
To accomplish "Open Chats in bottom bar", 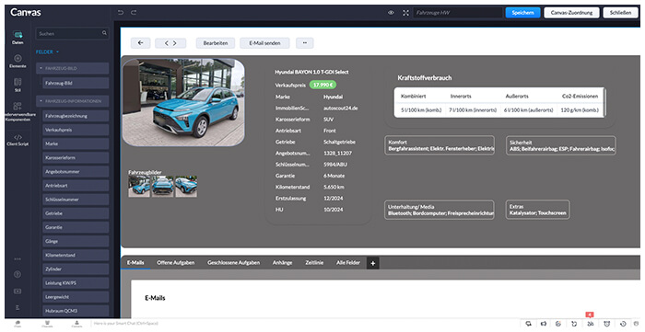I will pos(18,325).
